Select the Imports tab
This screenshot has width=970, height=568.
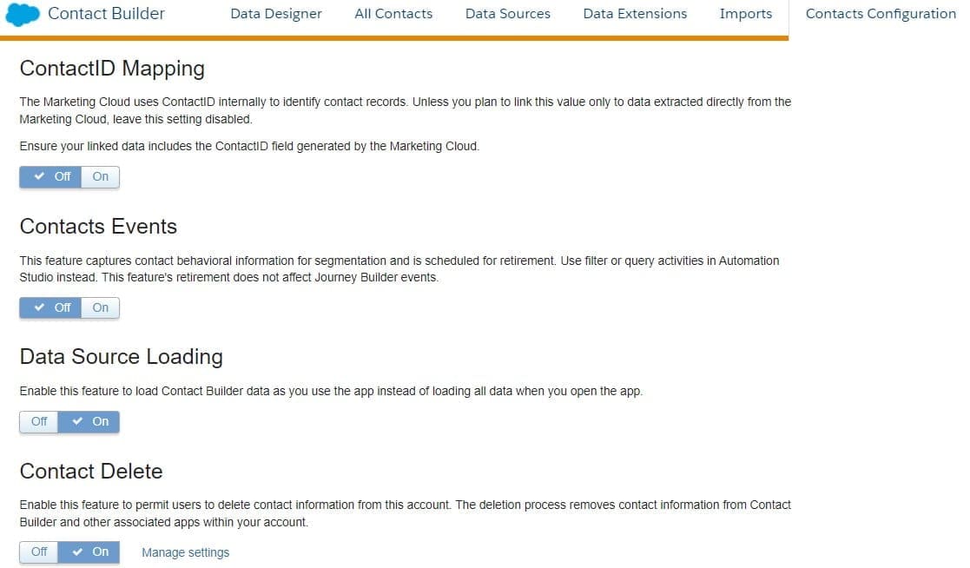point(746,14)
